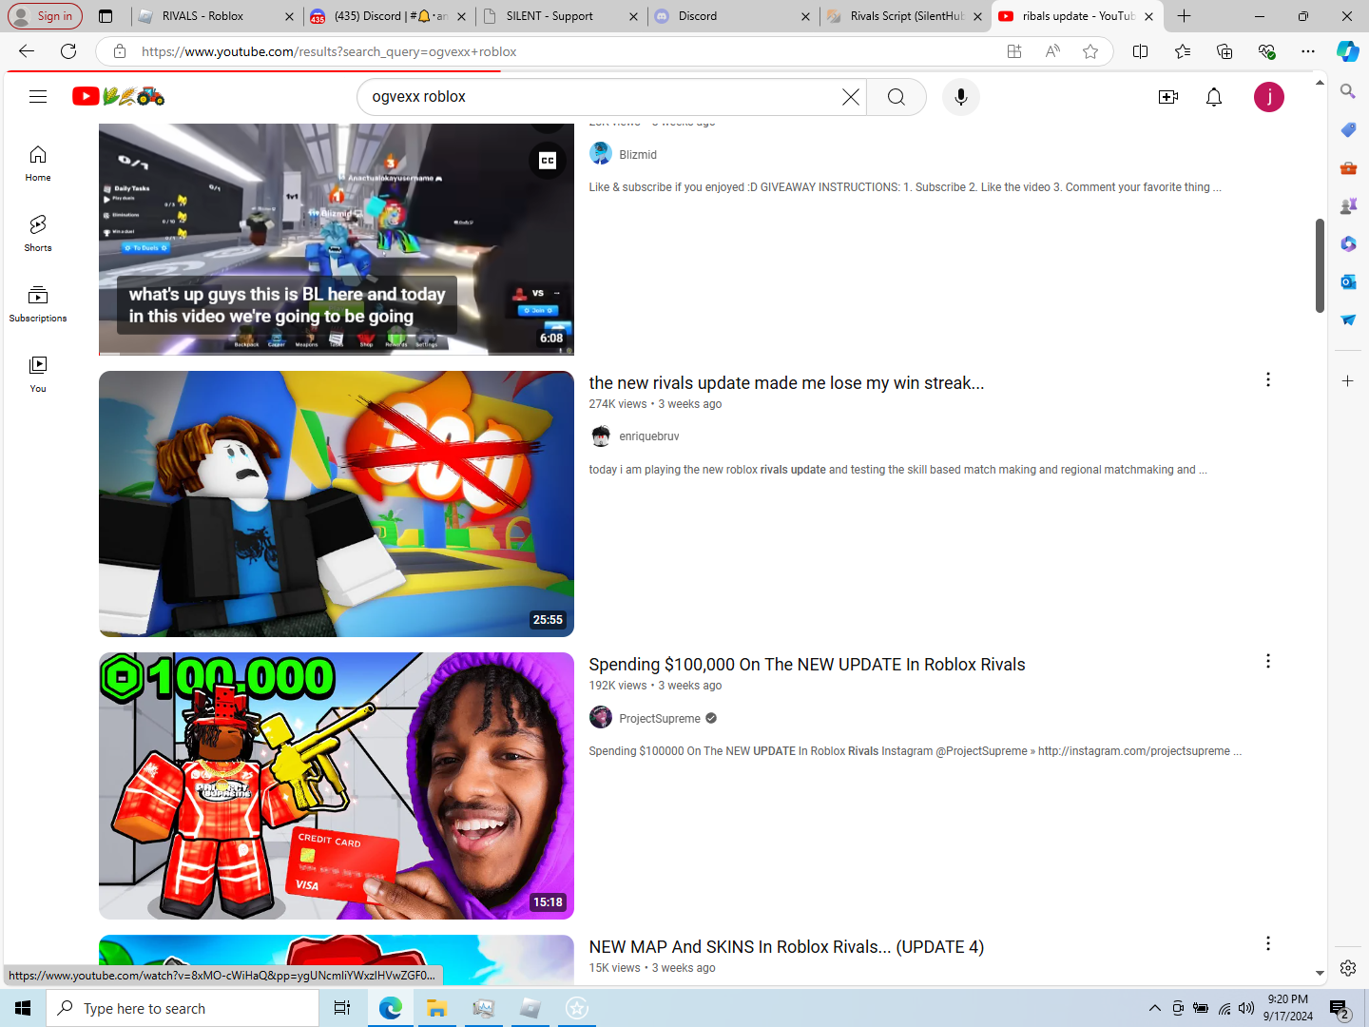Open the account avatar menu
1369x1027 pixels.
click(1269, 97)
